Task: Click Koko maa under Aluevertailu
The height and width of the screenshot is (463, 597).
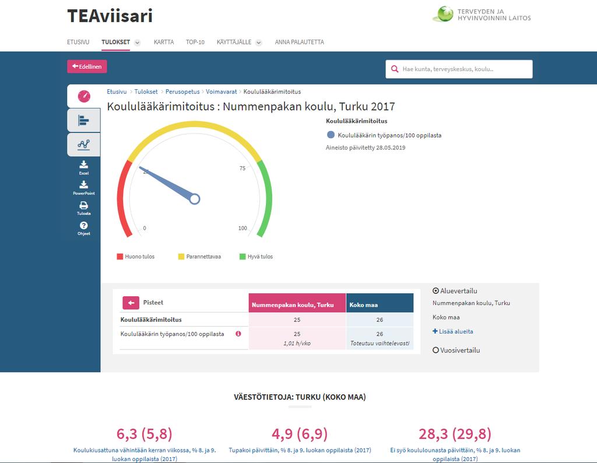Action: click(x=446, y=317)
